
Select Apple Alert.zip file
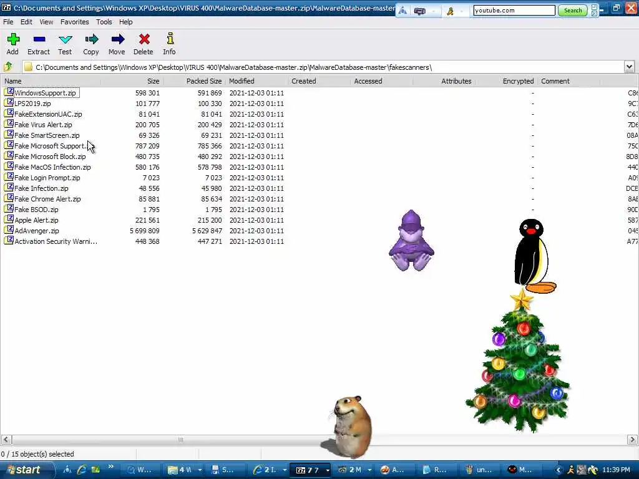point(36,220)
